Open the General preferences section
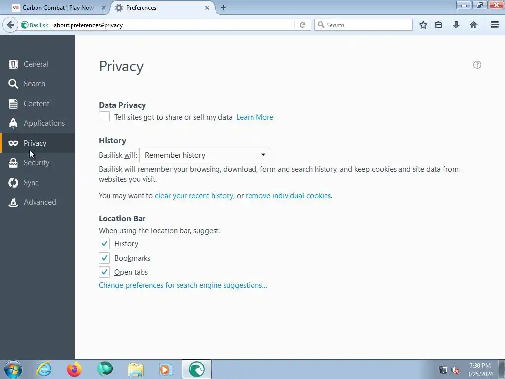 click(x=37, y=64)
